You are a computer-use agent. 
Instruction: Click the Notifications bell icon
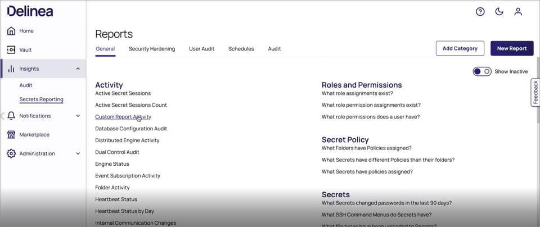point(11,116)
